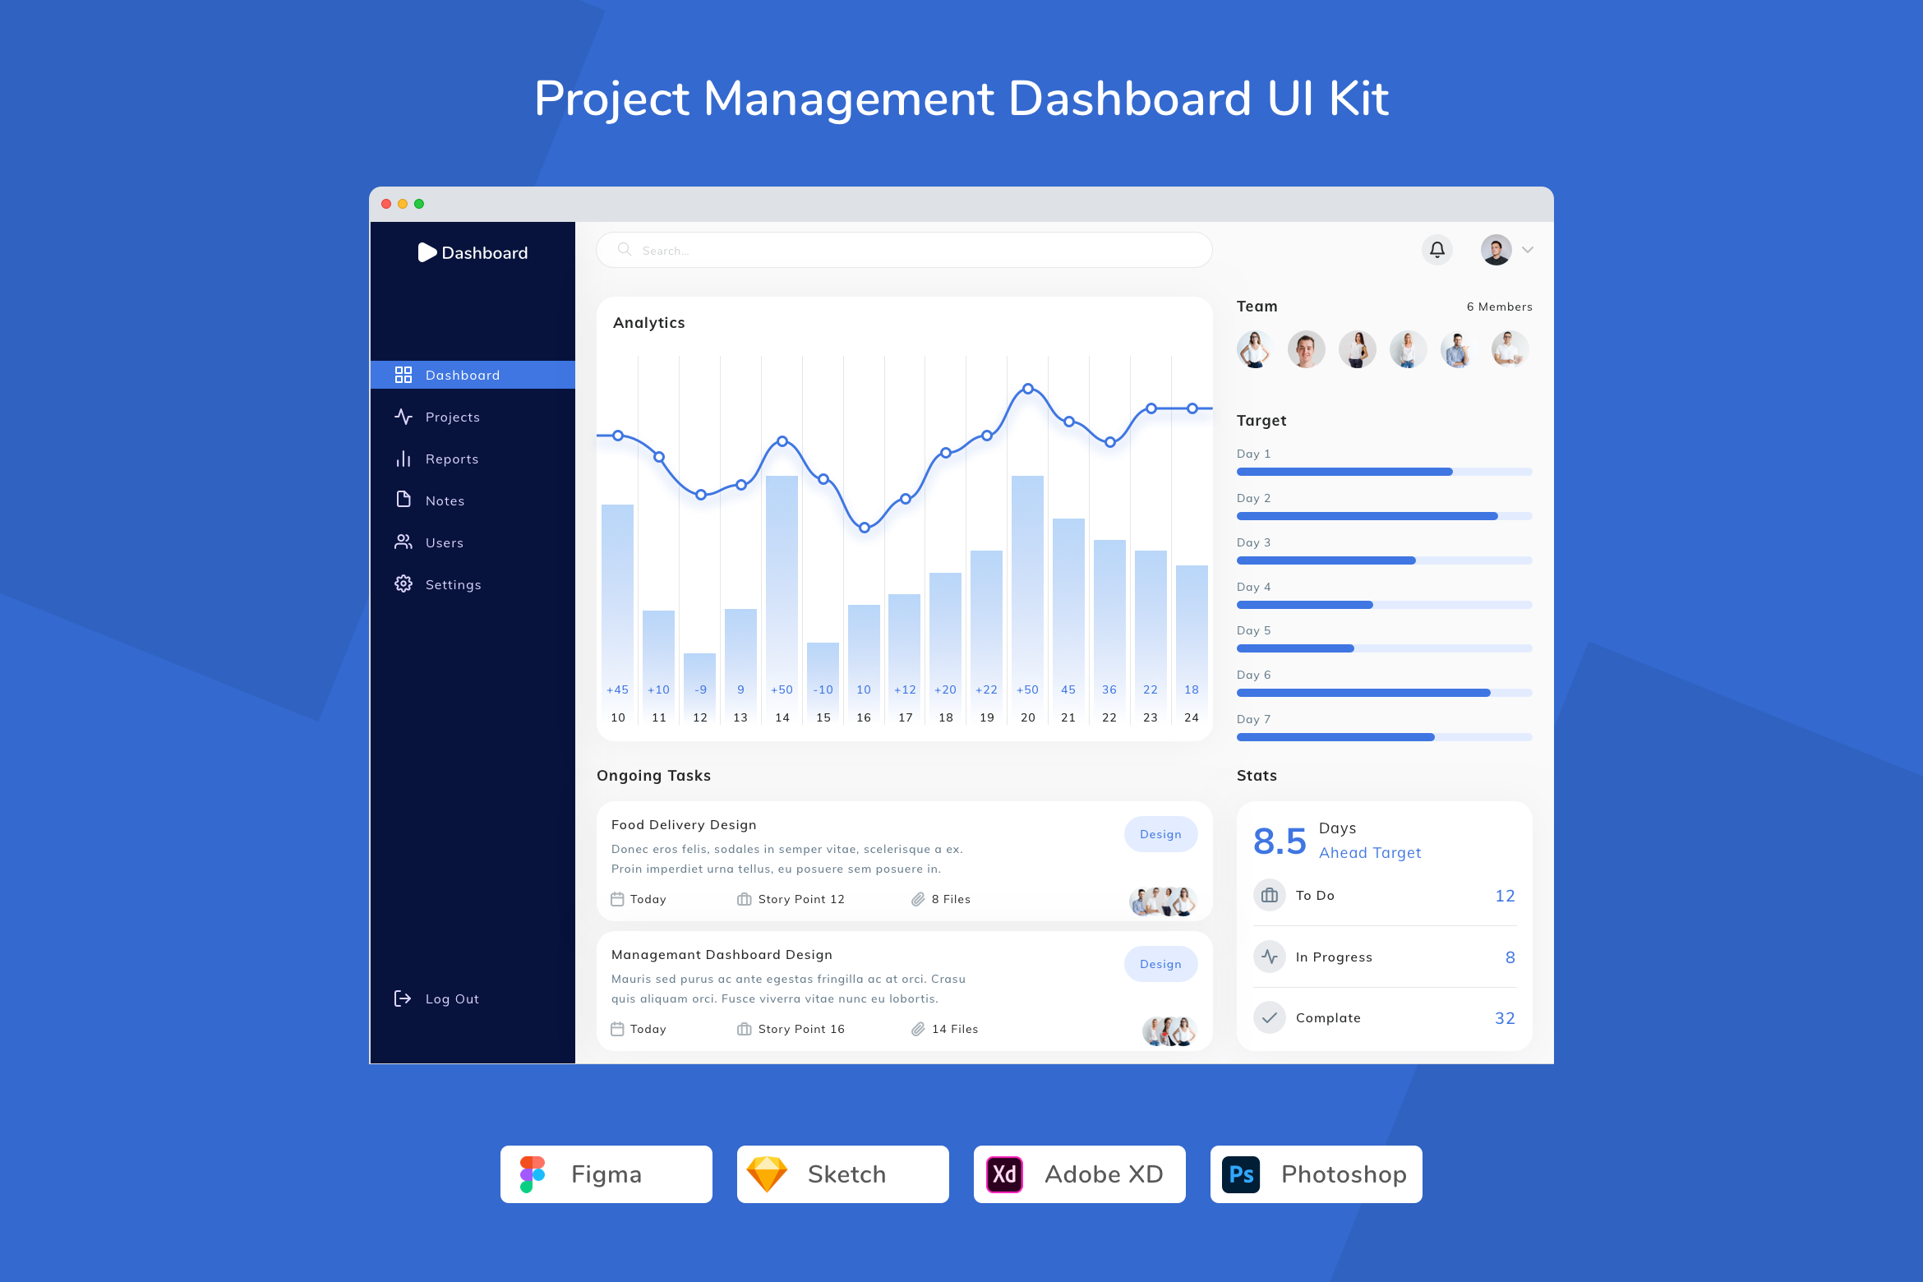Click the Reports bar chart icon
1923x1282 pixels.
click(x=404, y=459)
